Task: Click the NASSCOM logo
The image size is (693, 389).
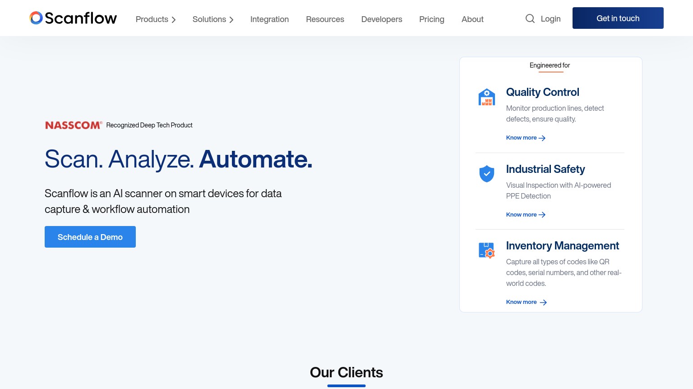Action: click(x=74, y=125)
